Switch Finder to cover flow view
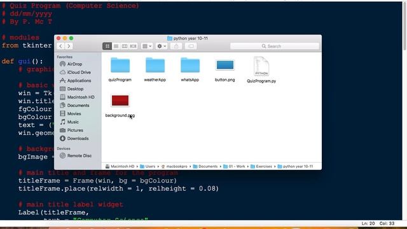 pyautogui.click(x=133, y=46)
